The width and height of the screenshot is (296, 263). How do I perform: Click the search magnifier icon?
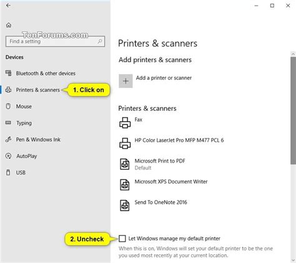[100, 41]
